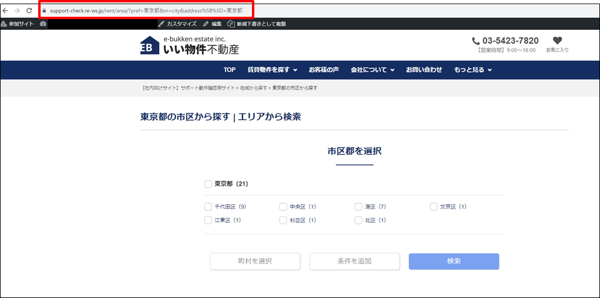This screenshot has height=298, width=600.
Task: Check the 千代田区 (9) checkbox
Action: [x=208, y=207]
